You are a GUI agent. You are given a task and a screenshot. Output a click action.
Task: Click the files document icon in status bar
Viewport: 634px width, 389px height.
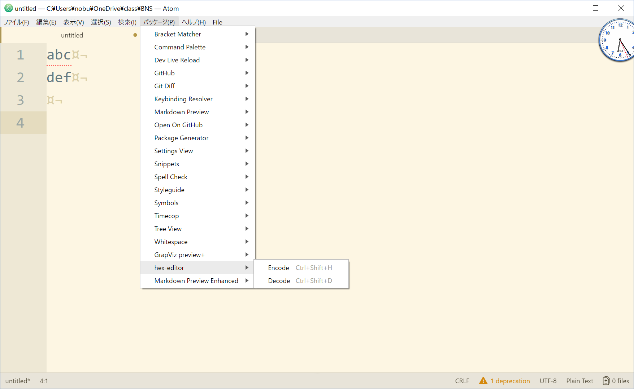[606, 381]
